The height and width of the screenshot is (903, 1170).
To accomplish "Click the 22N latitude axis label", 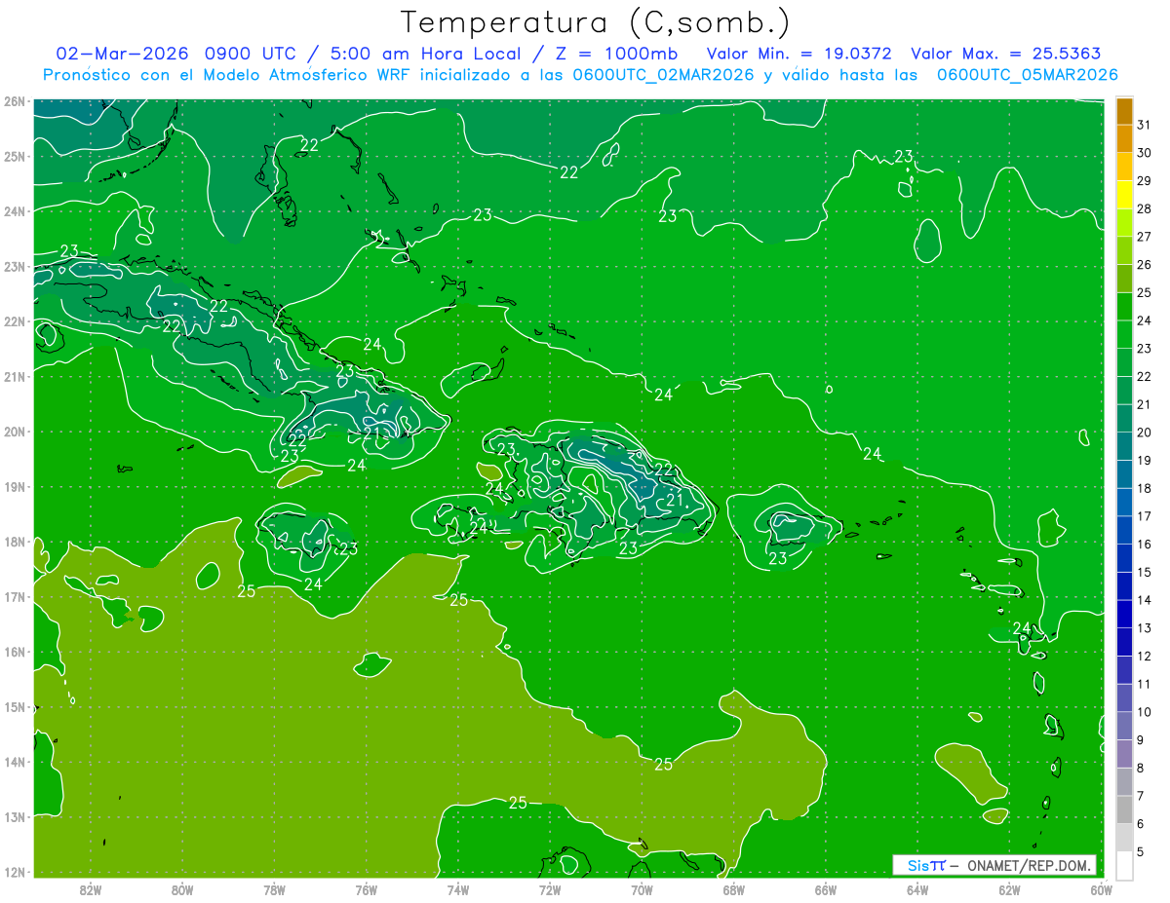I will coord(14,321).
